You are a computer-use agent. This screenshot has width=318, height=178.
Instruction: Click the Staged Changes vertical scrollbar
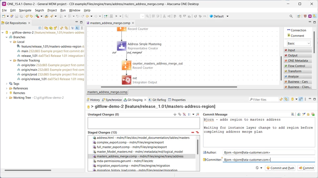[x=198, y=147]
